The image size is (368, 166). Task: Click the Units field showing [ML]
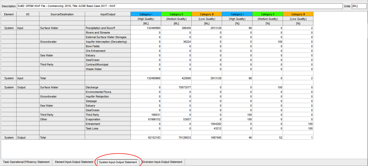pos(359,6)
